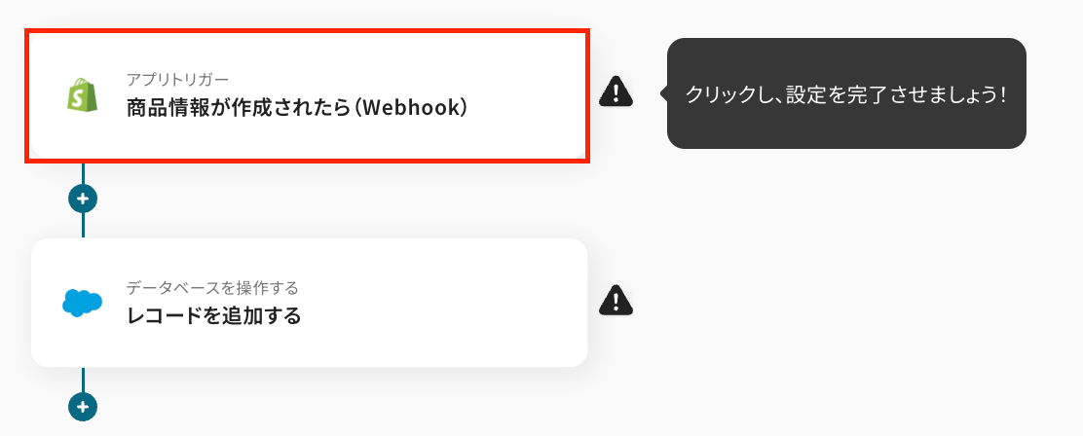Click connector line under the Salesforce card

pos(83,380)
